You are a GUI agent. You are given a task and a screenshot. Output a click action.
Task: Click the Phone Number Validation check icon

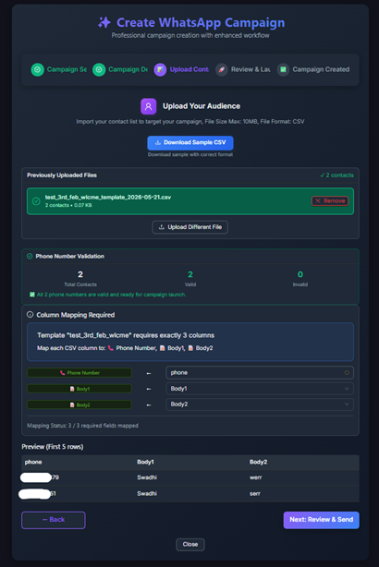coord(30,256)
